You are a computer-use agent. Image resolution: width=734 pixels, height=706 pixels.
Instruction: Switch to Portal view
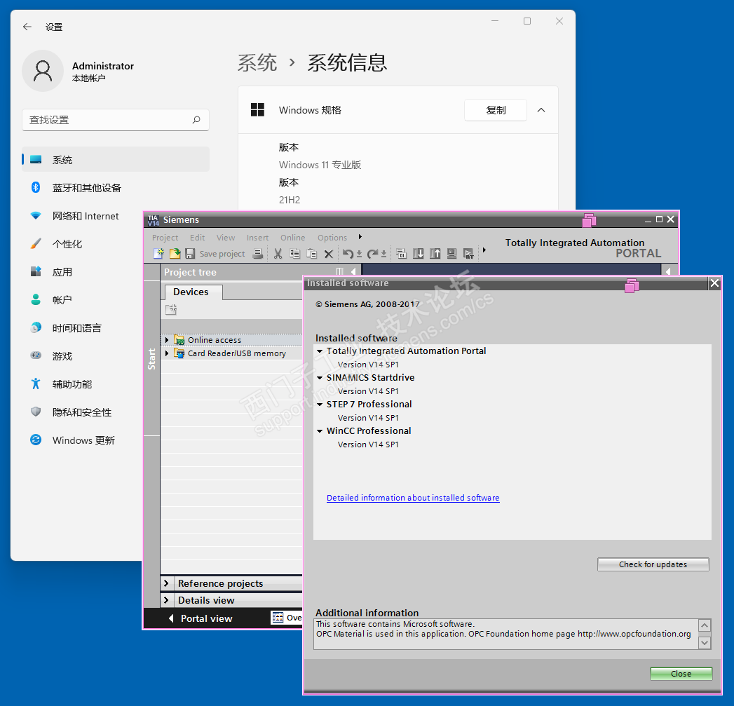click(201, 618)
